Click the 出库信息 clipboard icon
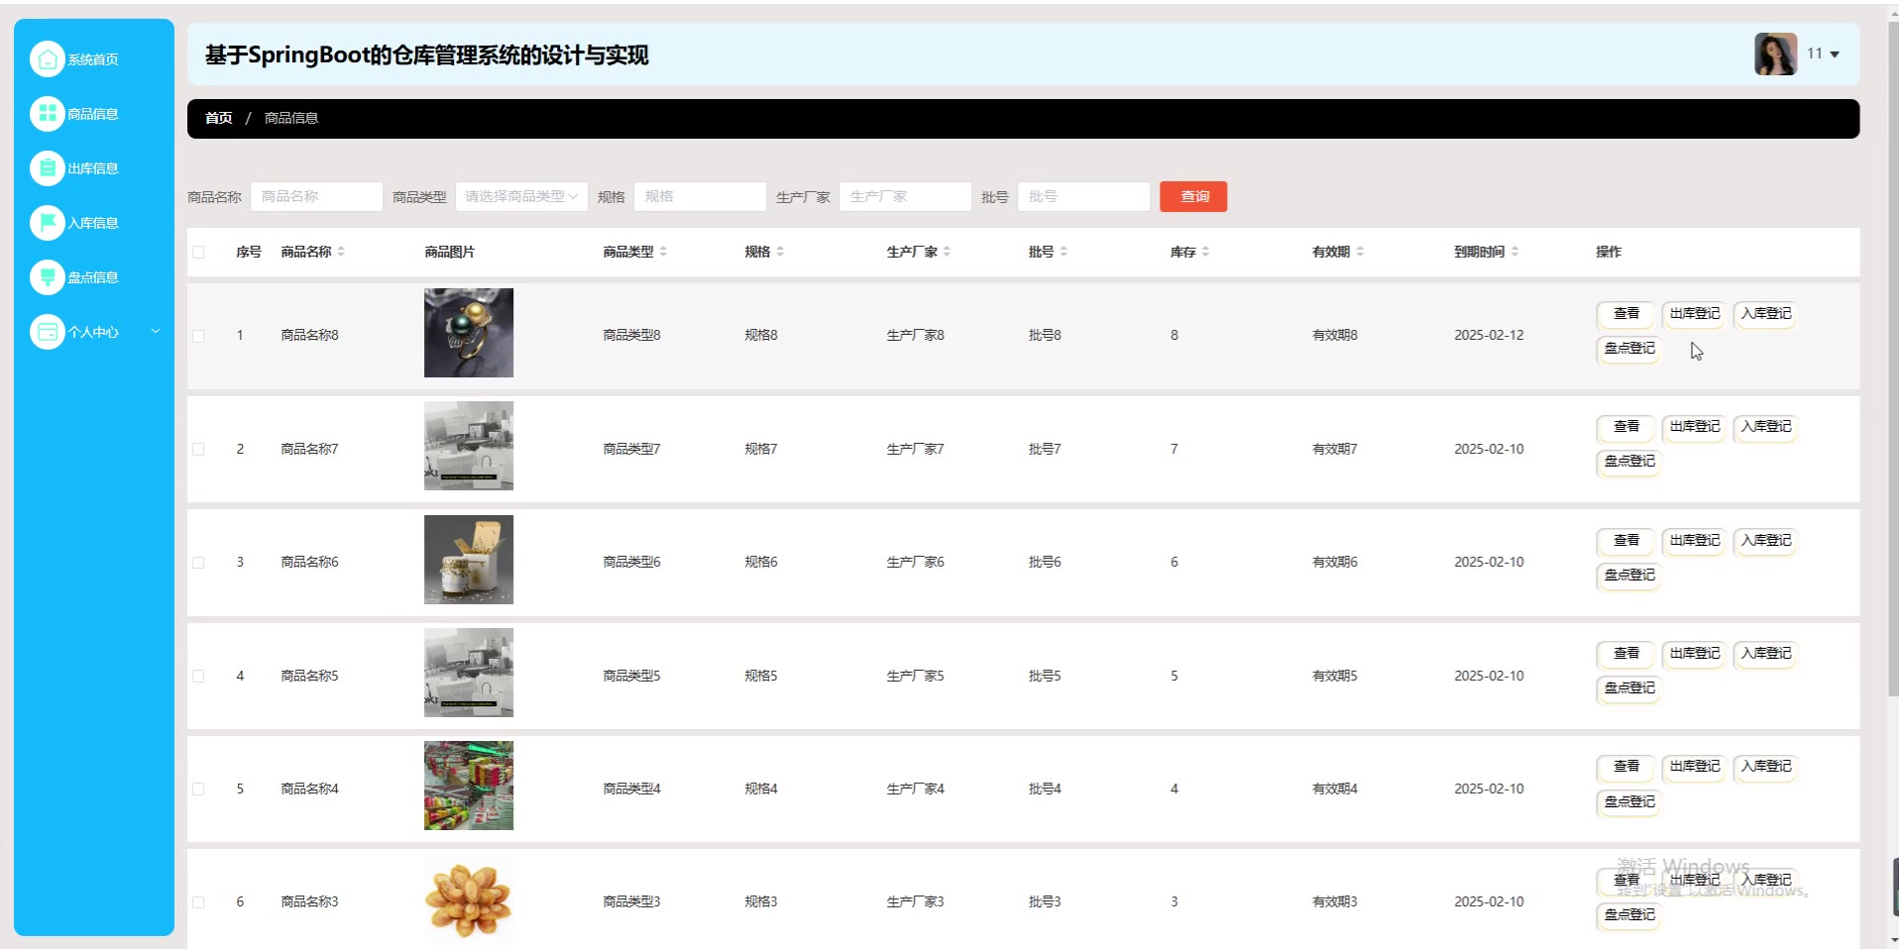Viewport: 1899px width, 949px height. [x=47, y=168]
